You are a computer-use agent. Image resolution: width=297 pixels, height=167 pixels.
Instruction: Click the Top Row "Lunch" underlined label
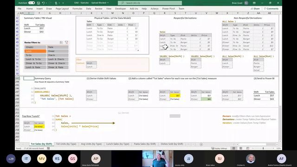coord(31,116)
